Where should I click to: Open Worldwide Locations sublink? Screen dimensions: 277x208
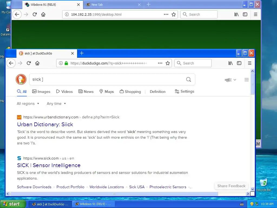(x=107, y=187)
